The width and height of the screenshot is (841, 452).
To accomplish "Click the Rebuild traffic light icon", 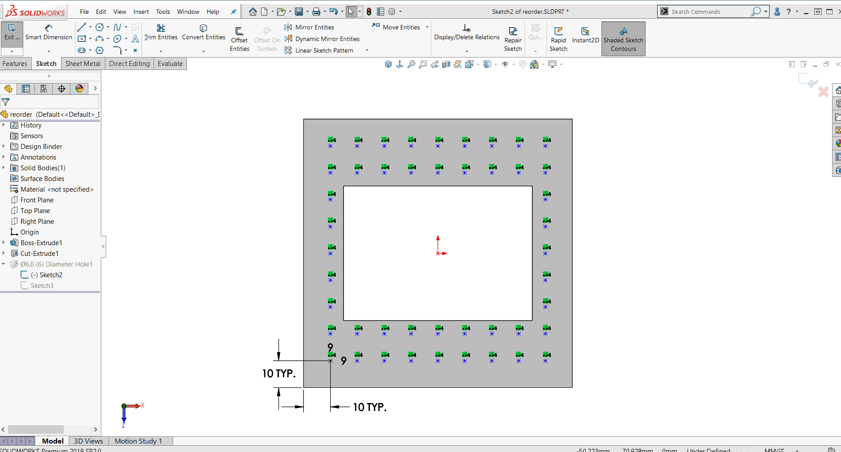I will (x=369, y=12).
